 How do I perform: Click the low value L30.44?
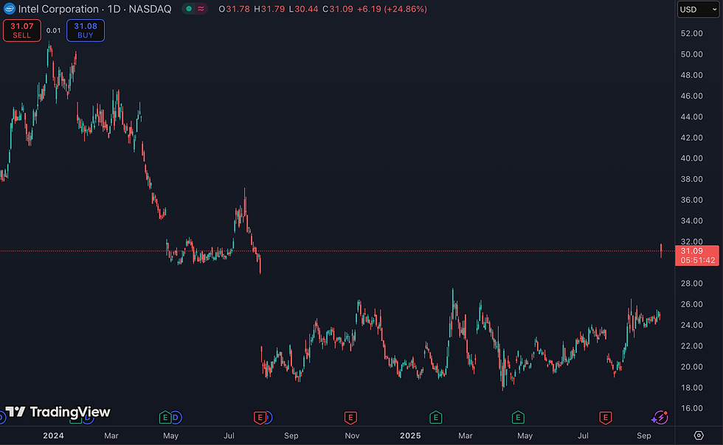point(303,9)
